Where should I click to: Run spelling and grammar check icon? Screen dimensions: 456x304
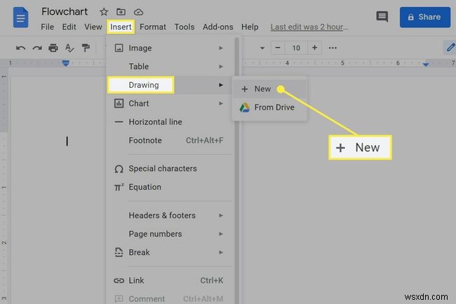[69, 48]
